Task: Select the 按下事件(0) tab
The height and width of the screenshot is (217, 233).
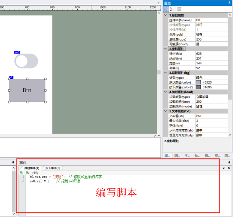Action: pyautogui.click(x=53, y=168)
